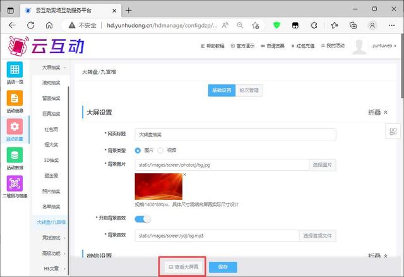This screenshot has width=404, height=277.
Task: Click the black square extension icon
Action: [x=295, y=25]
